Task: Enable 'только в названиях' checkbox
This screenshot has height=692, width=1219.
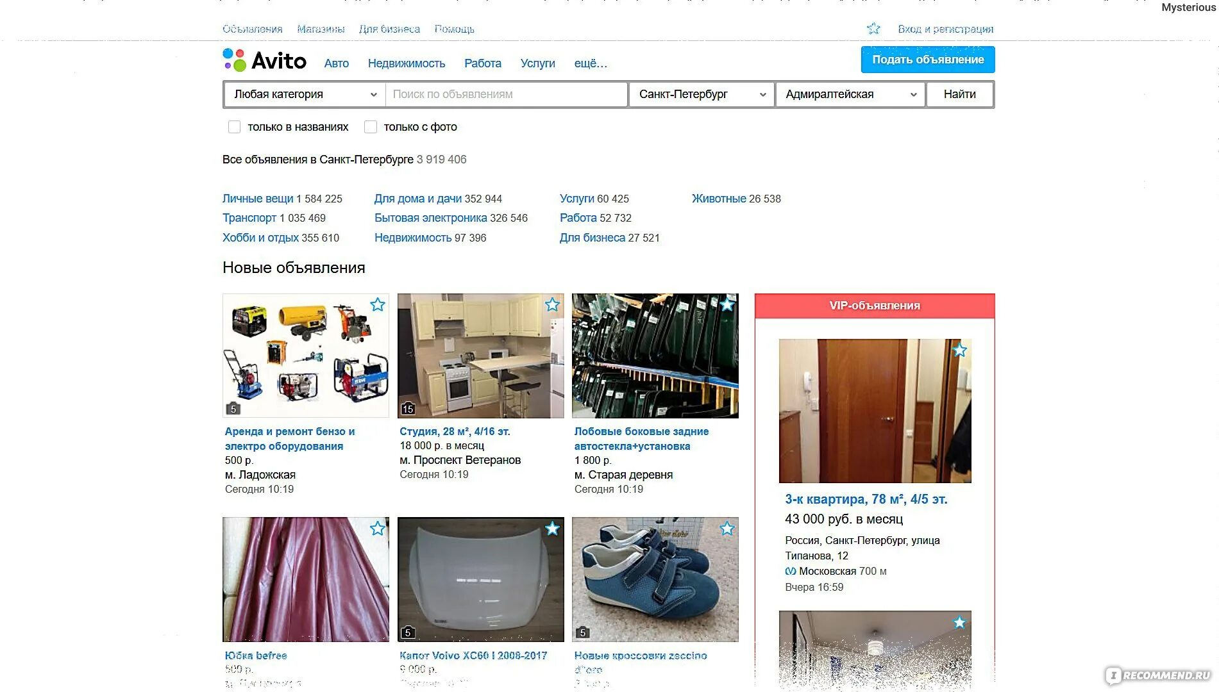Action: tap(235, 127)
